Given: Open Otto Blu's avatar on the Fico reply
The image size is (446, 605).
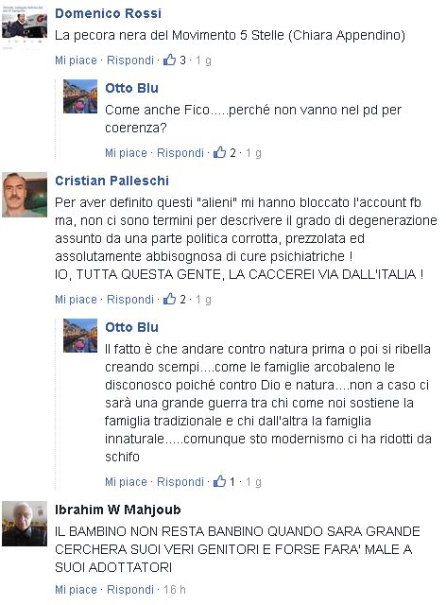Looking at the screenshot, I should (80, 96).
